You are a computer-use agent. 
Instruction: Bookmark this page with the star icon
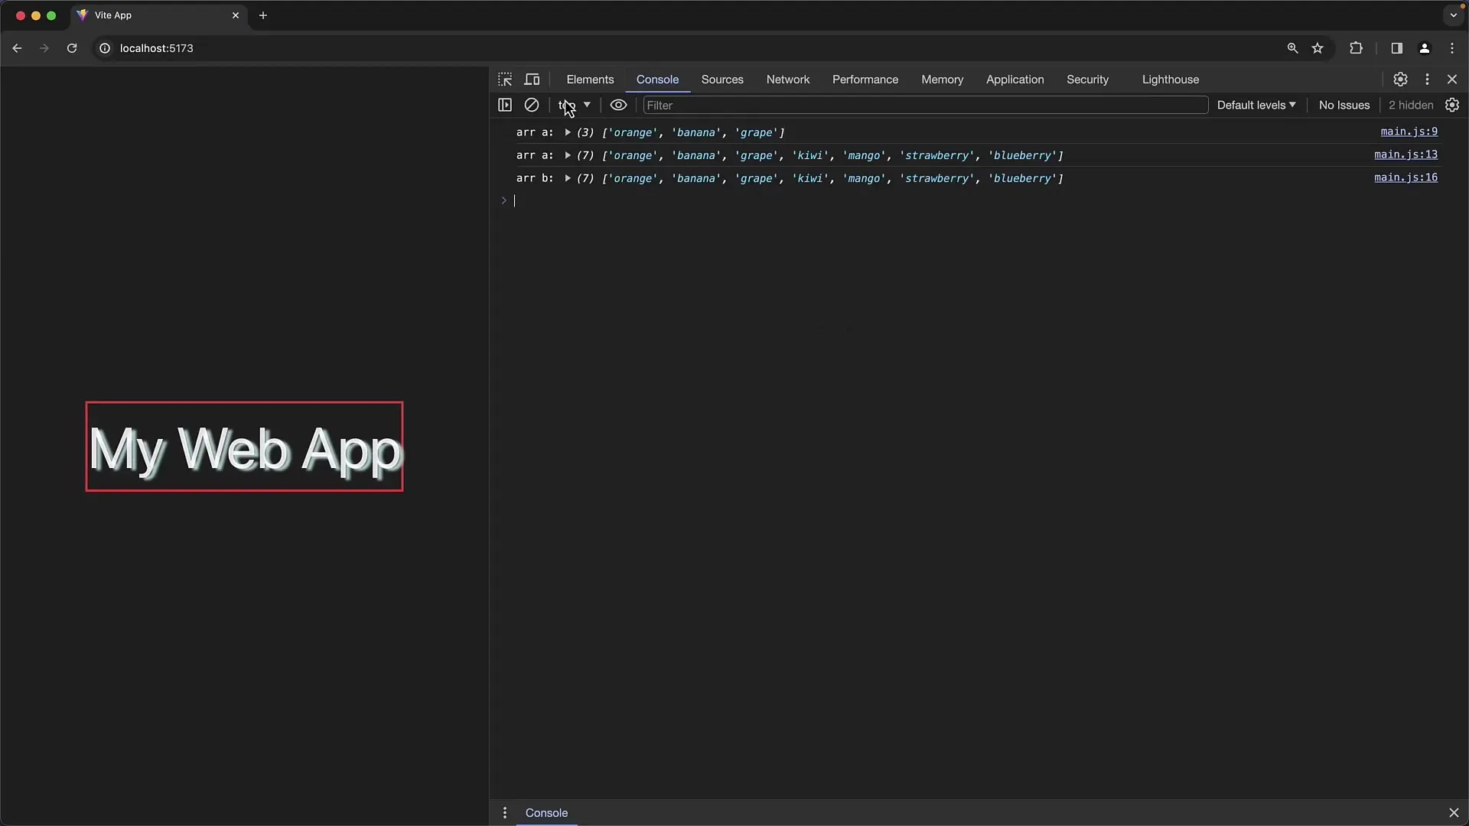pyautogui.click(x=1318, y=48)
